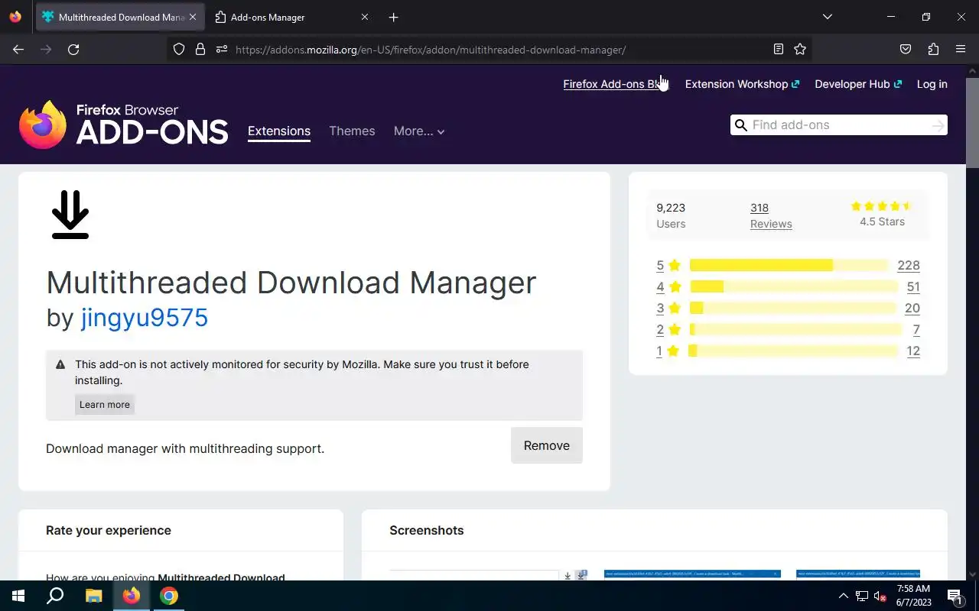Click the five-star rating bar

(791, 265)
